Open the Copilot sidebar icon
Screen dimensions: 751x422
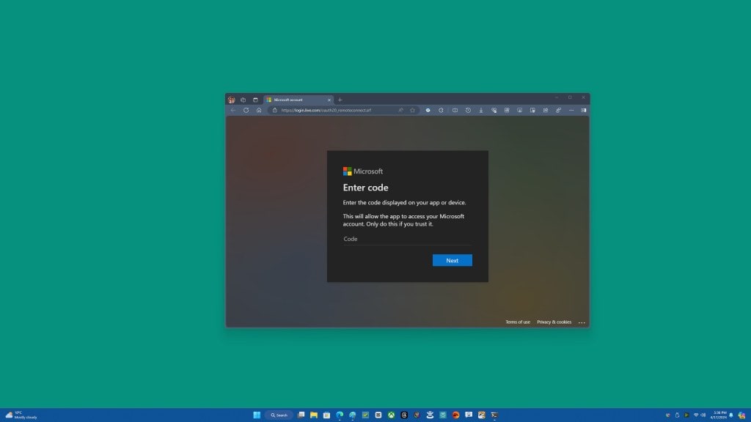coord(428,111)
